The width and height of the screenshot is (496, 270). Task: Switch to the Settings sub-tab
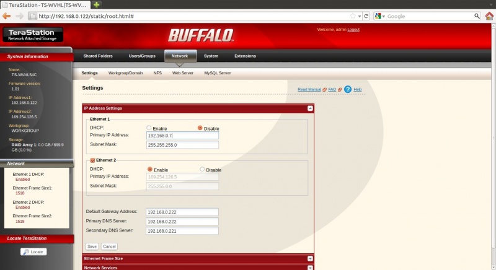(x=89, y=73)
